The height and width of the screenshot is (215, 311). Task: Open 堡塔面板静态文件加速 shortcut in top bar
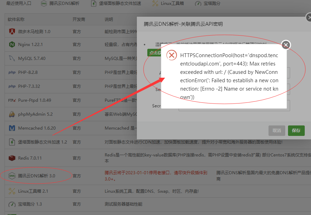click(x=116, y=3)
